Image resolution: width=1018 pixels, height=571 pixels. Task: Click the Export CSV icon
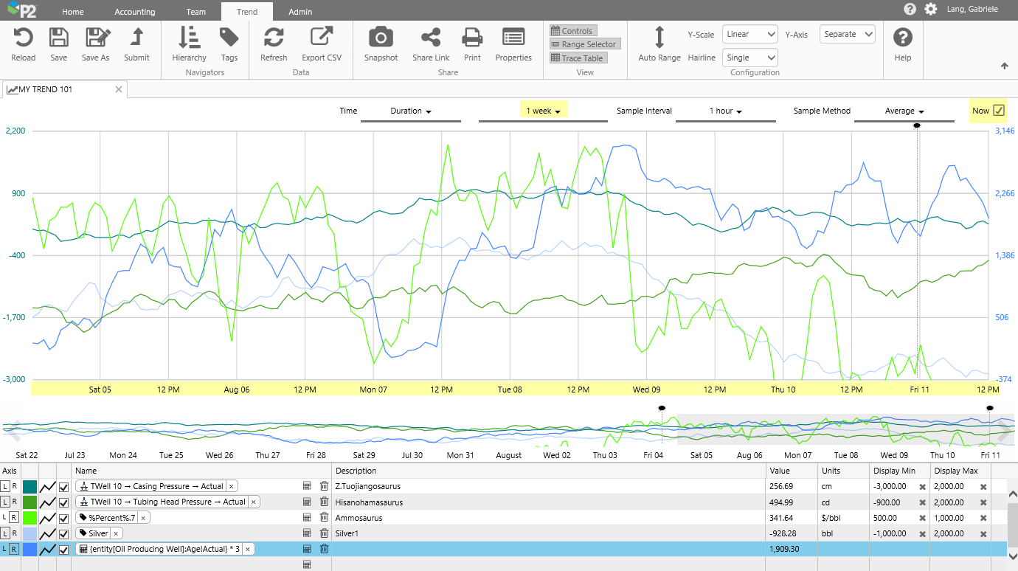coord(321,38)
